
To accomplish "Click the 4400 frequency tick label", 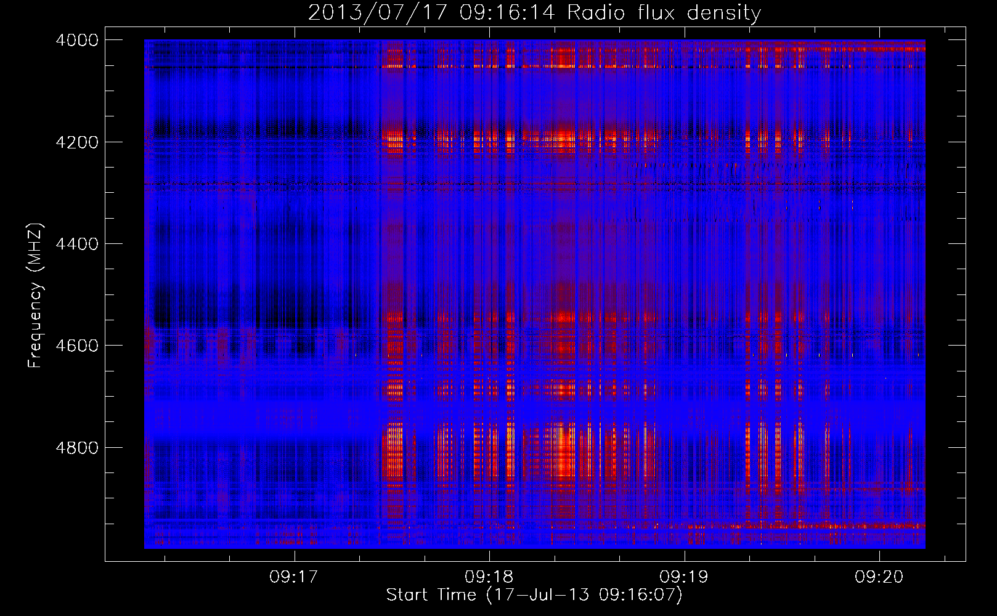I will pos(77,244).
